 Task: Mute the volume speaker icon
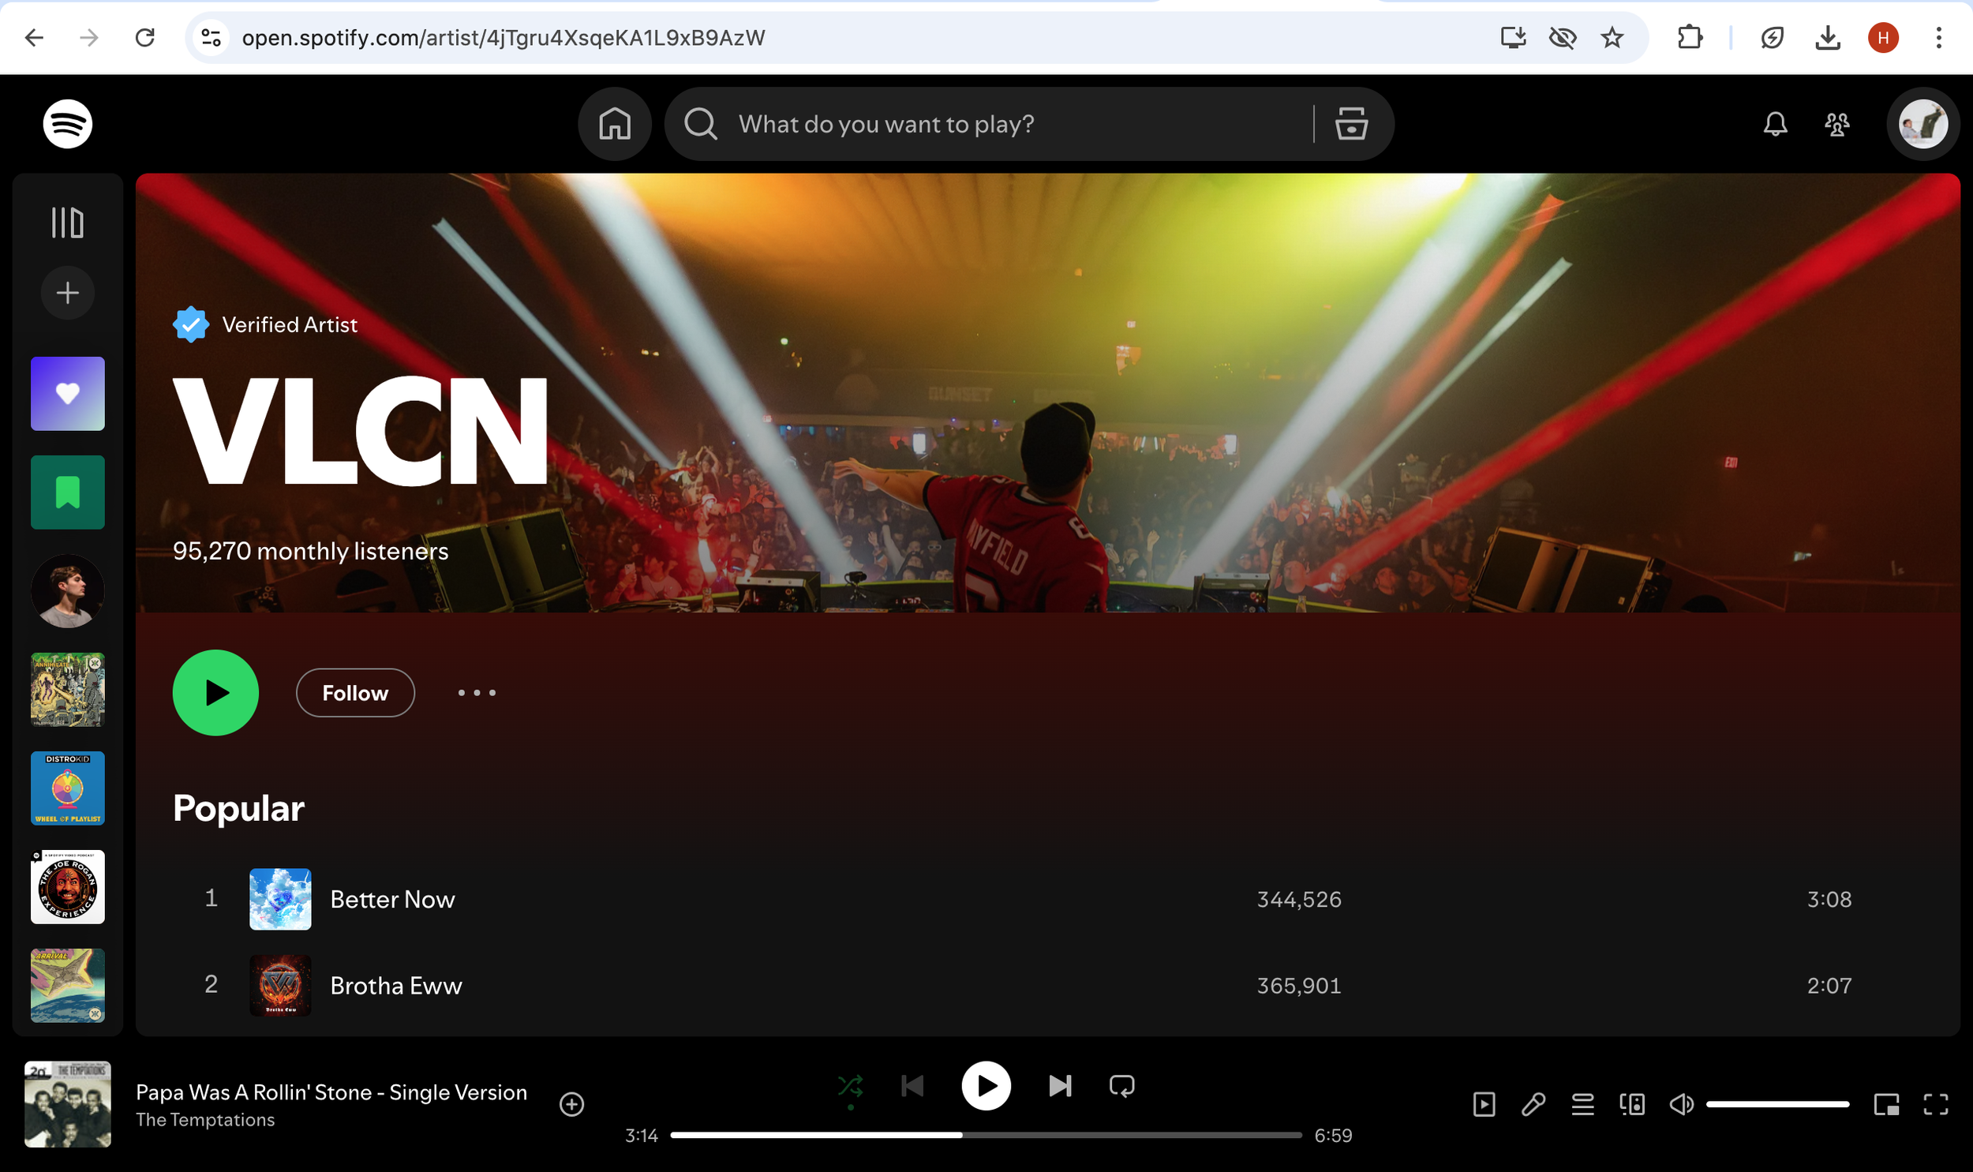pyautogui.click(x=1681, y=1104)
